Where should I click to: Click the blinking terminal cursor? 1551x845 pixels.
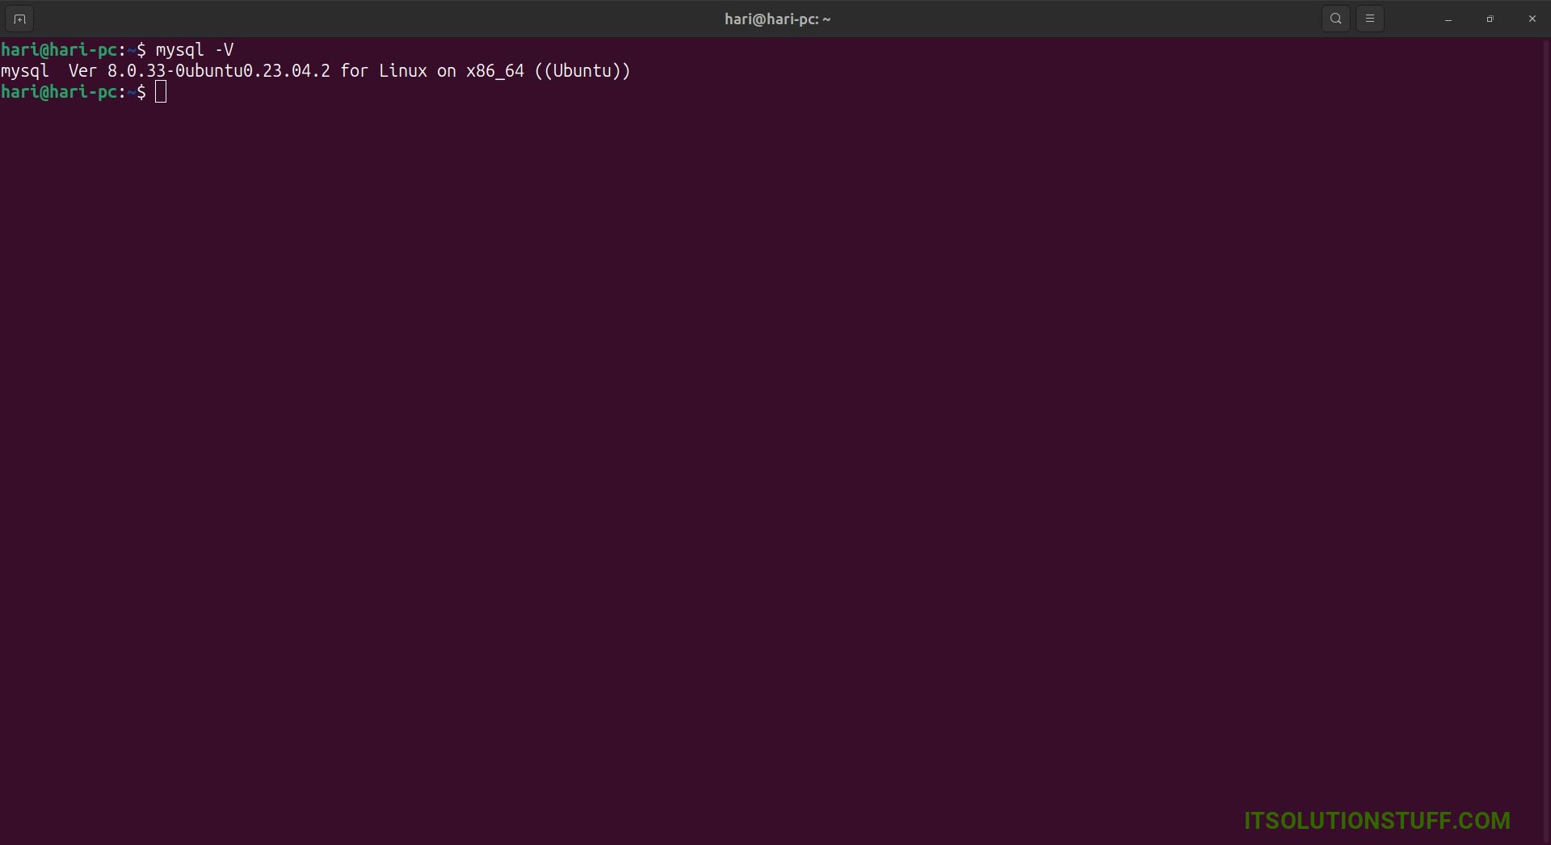tap(161, 91)
